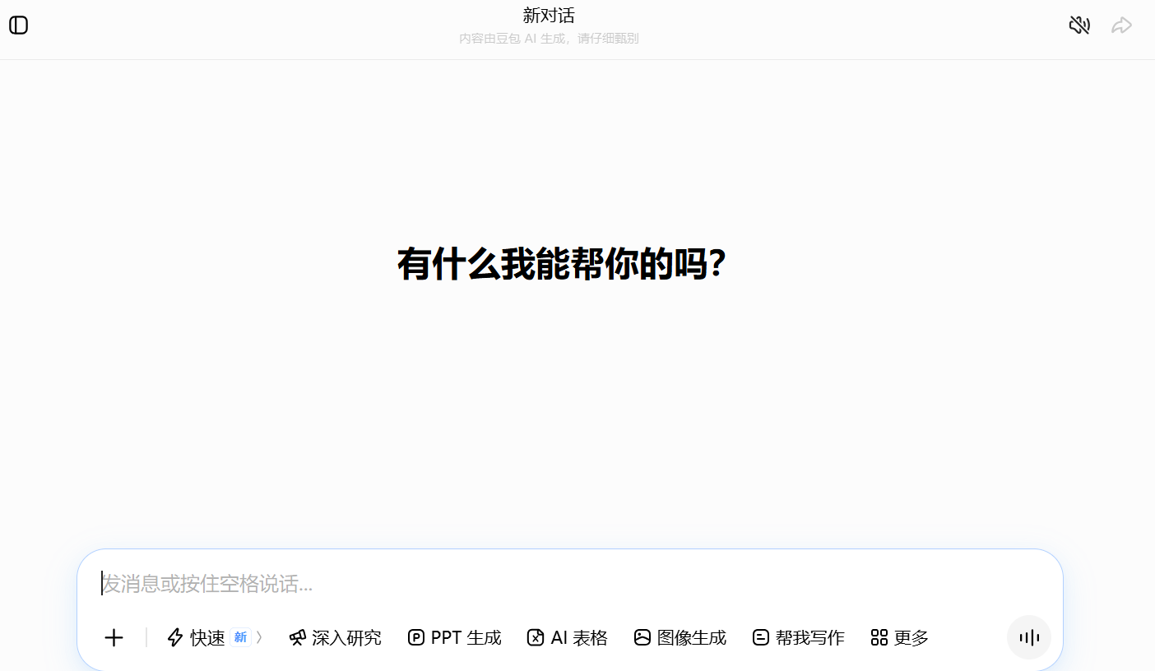
Task: Open 更多 more options grid
Action: 899,637
